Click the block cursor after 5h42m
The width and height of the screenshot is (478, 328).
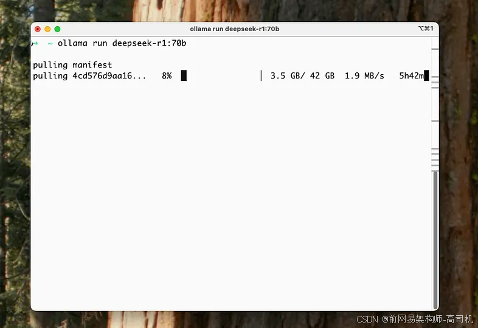426,75
